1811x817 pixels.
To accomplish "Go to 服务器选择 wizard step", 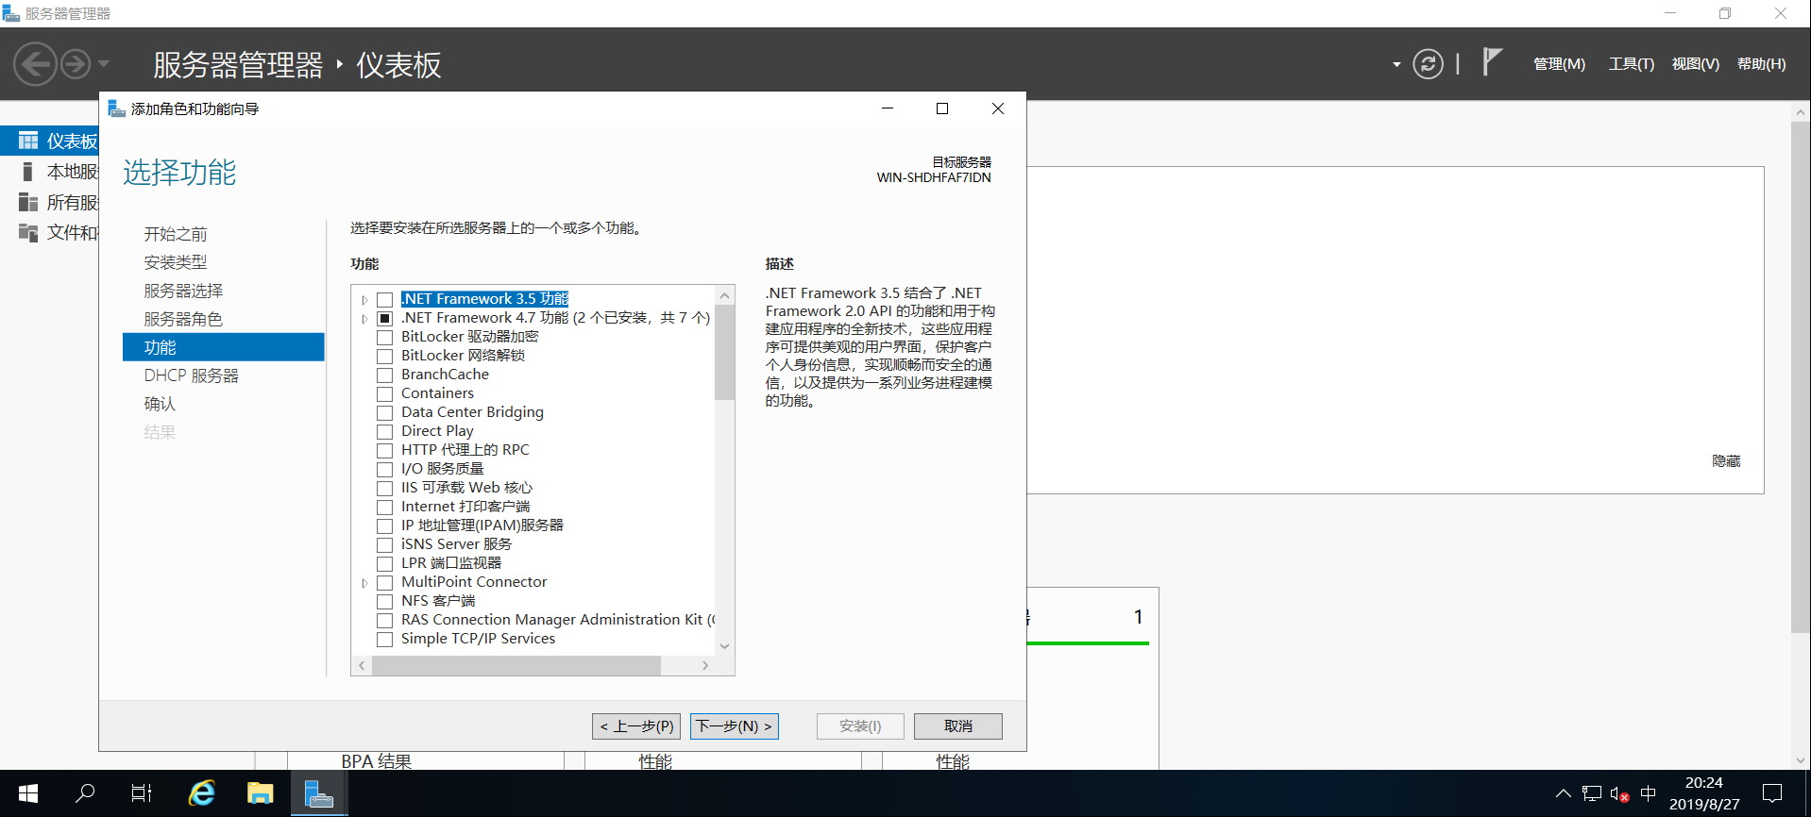I will coord(183,291).
